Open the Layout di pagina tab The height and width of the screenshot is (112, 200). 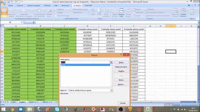pos(33,6)
